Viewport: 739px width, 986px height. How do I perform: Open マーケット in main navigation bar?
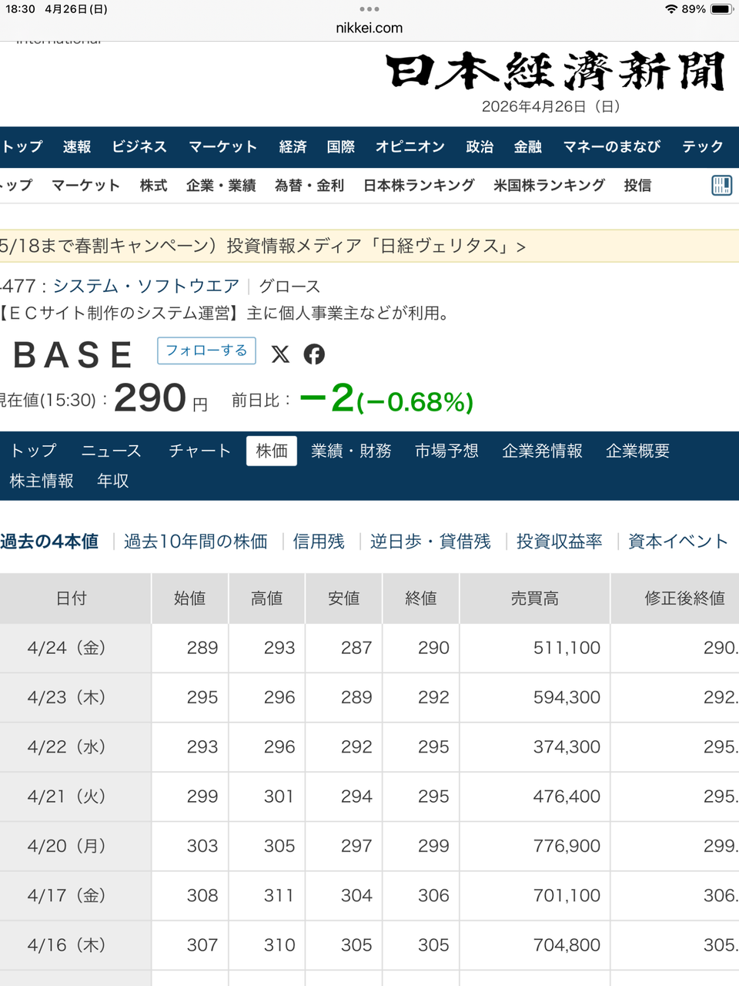[222, 146]
